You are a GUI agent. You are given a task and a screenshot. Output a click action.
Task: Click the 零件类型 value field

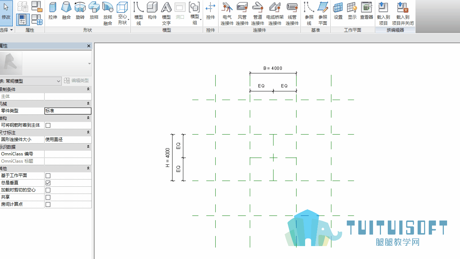pos(68,111)
